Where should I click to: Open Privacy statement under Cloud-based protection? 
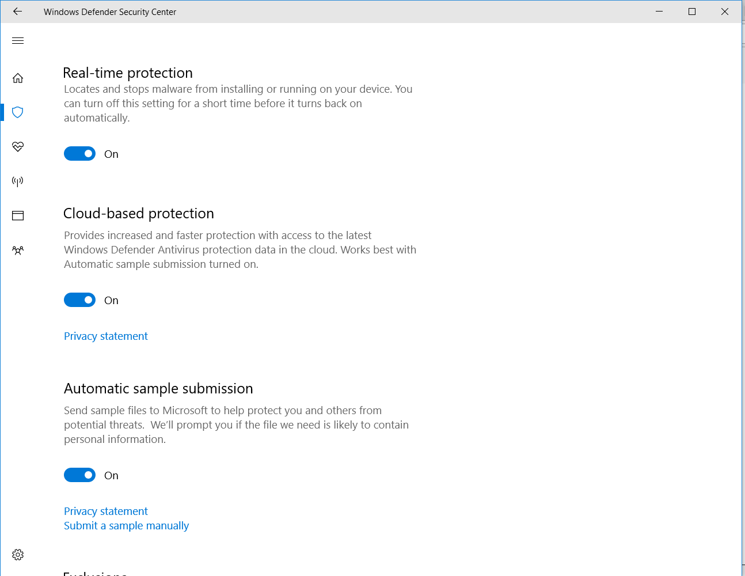106,336
